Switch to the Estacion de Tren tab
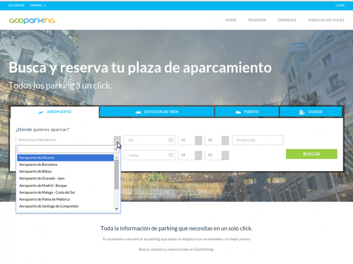The width and height of the screenshot is (353, 264). click(x=157, y=112)
